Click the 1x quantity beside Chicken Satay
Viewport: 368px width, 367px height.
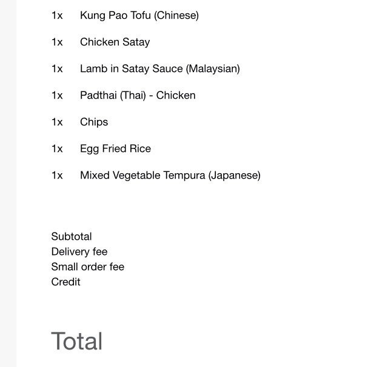tap(57, 42)
